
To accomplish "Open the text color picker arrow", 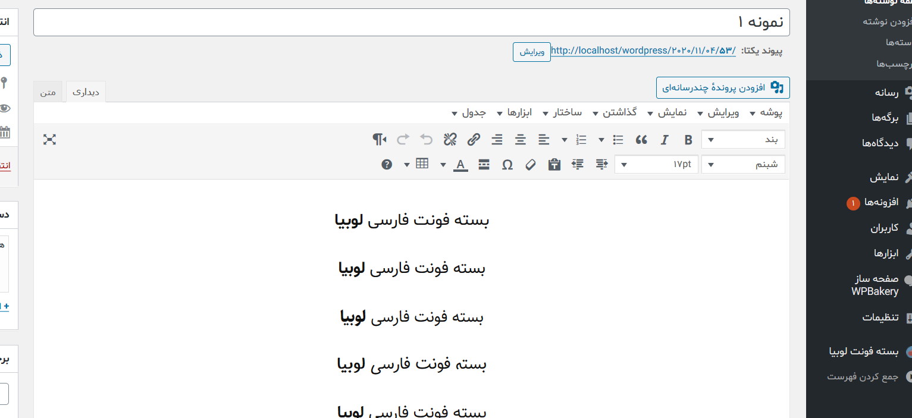I will click(x=443, y=164).
